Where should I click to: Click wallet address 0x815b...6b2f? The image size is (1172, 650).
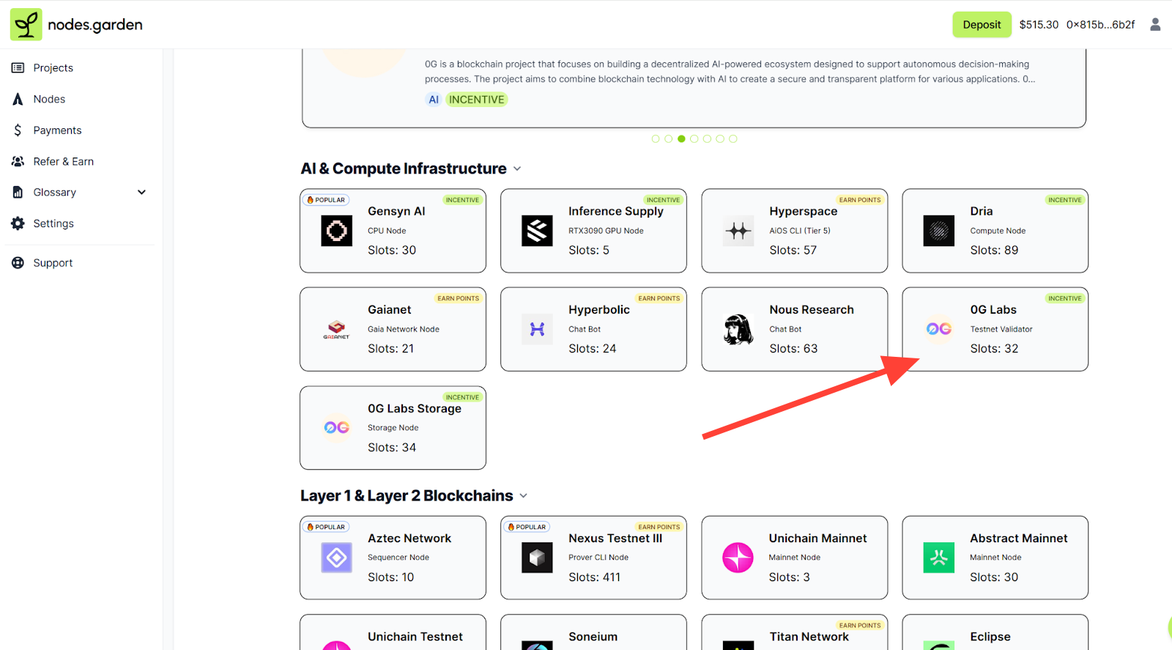1100,24
